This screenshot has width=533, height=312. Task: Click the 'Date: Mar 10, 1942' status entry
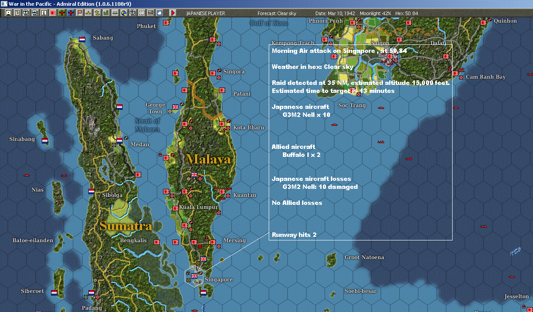[x=335, y=13]
